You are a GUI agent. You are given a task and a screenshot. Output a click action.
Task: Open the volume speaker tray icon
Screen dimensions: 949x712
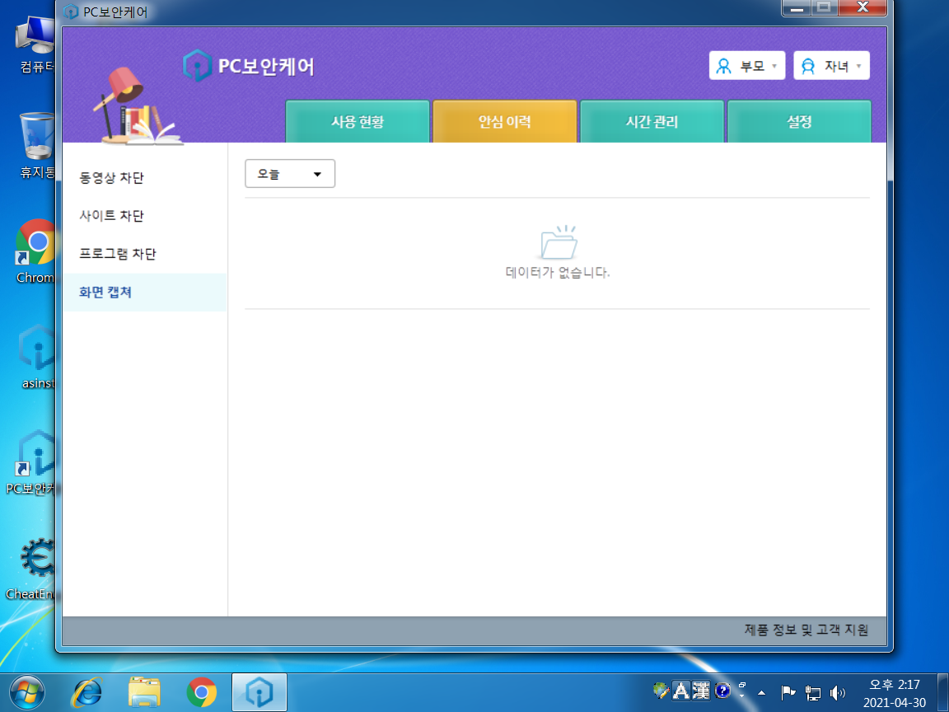(837, 692)
